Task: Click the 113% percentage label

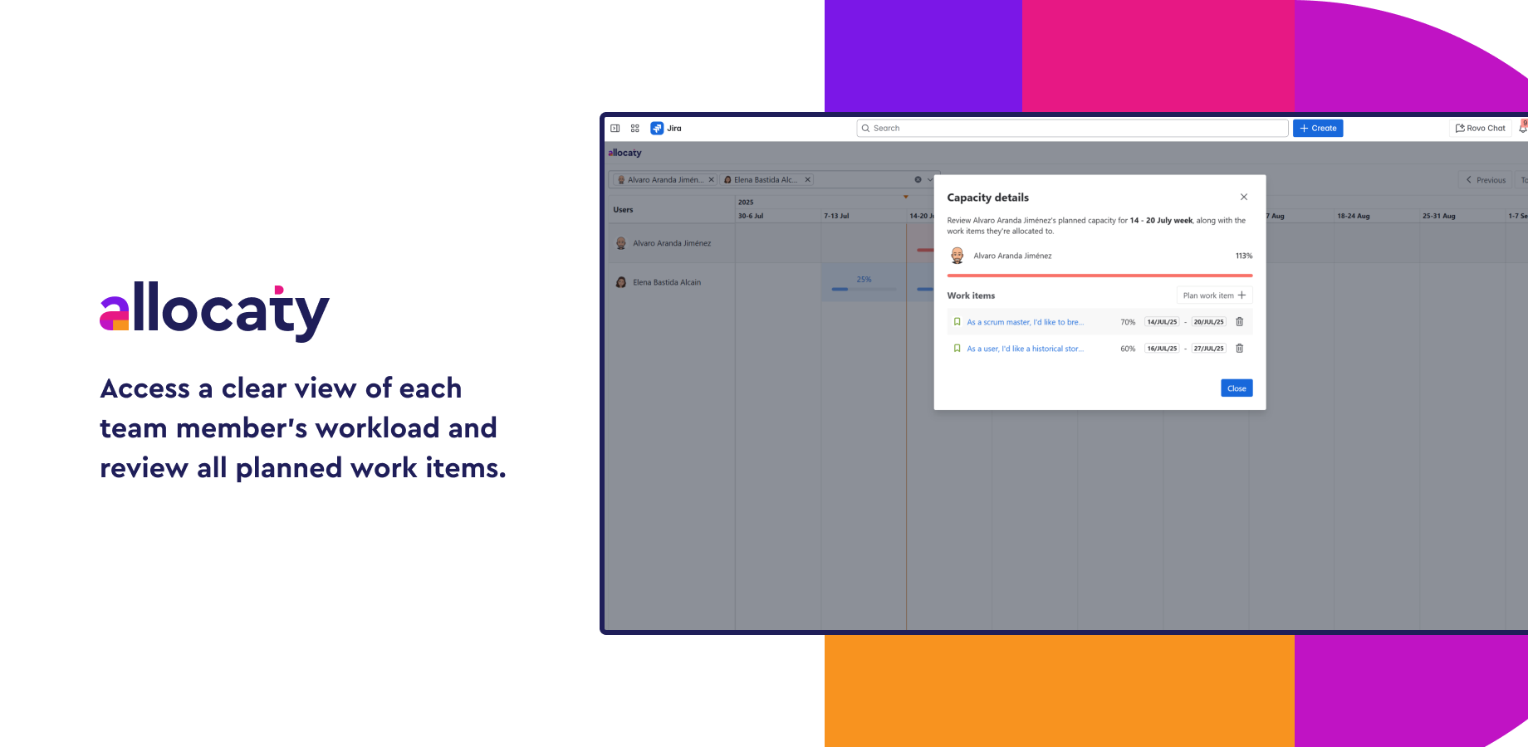Action: (1244, 256)
